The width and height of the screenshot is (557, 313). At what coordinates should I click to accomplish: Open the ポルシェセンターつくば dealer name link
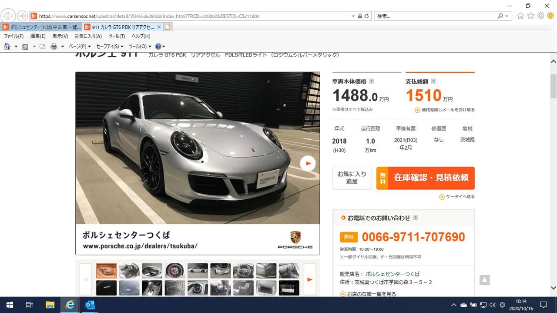[x=393, y=274]
